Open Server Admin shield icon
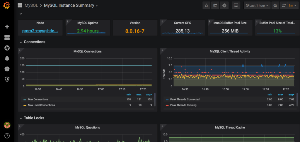Image resolution: width=300 pixels, height=142 pixels. click(x=7, y=79)
